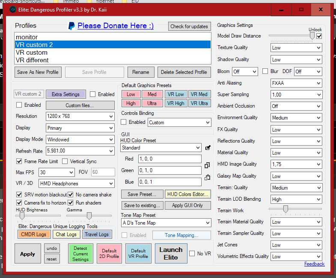Open the Anti Aliasing dropdown
The image size is (336, 278).
(296, 83)
